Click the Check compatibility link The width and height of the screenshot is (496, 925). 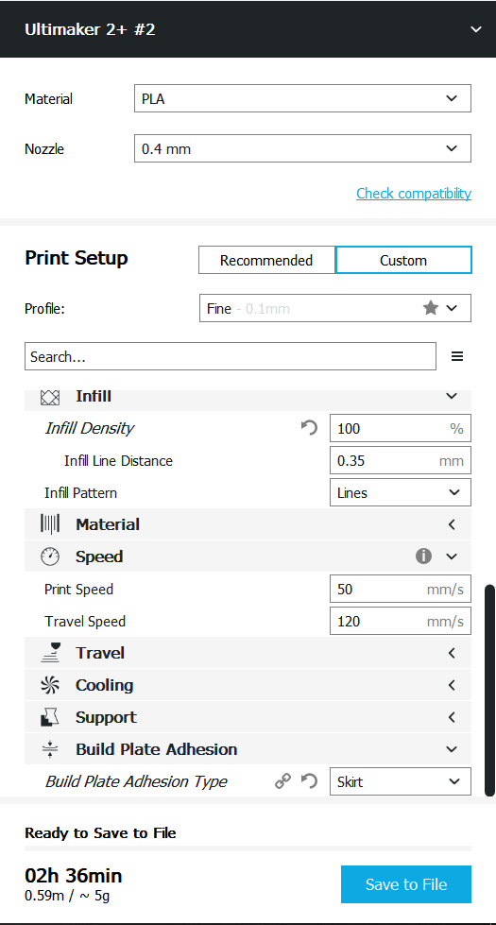(x=414, y=194)
